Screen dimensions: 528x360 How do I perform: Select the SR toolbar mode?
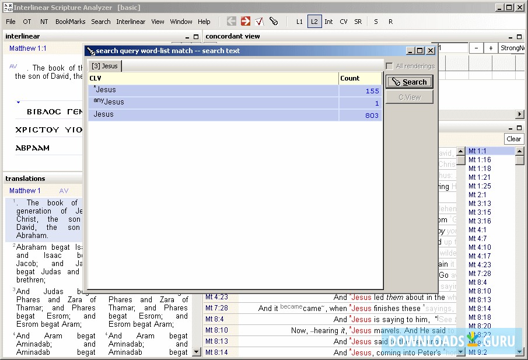(x=358, y=21)
